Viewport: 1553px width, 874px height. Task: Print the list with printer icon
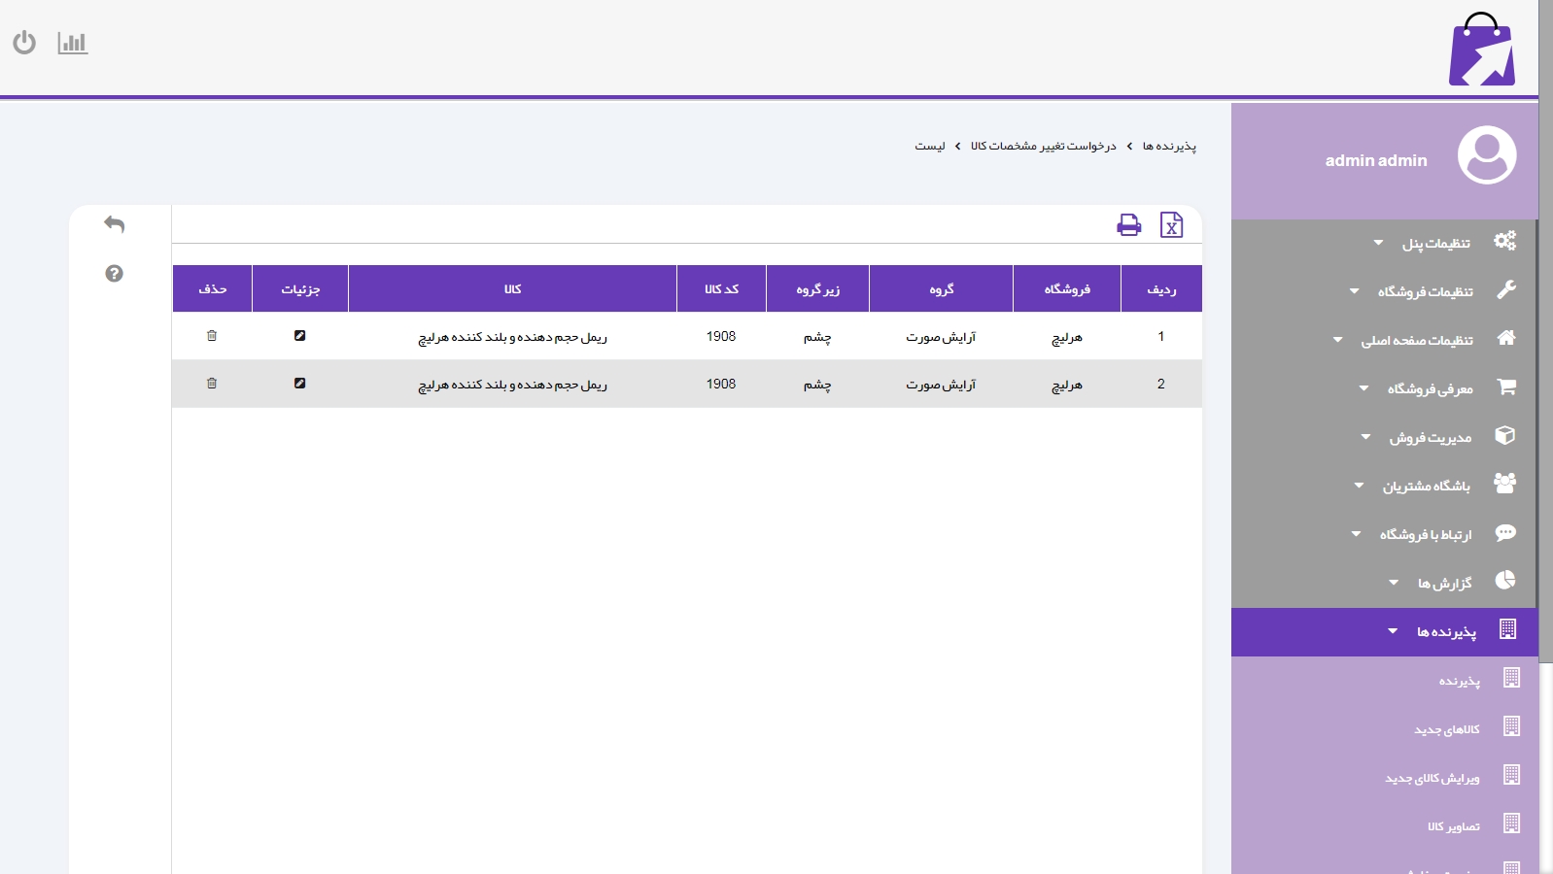click(x=1129, y=225)
